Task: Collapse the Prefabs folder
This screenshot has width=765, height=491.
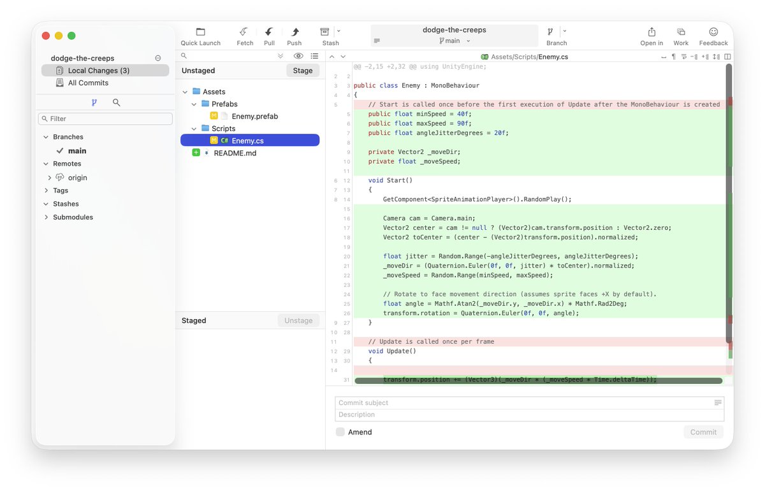Action: (194, 104)
